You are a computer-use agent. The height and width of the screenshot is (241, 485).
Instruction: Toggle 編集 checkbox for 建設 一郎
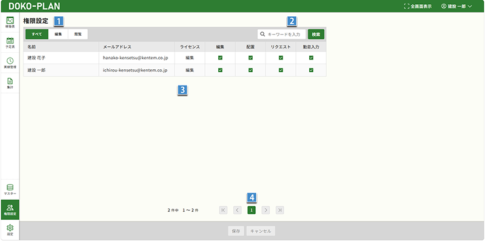point(220,70)
